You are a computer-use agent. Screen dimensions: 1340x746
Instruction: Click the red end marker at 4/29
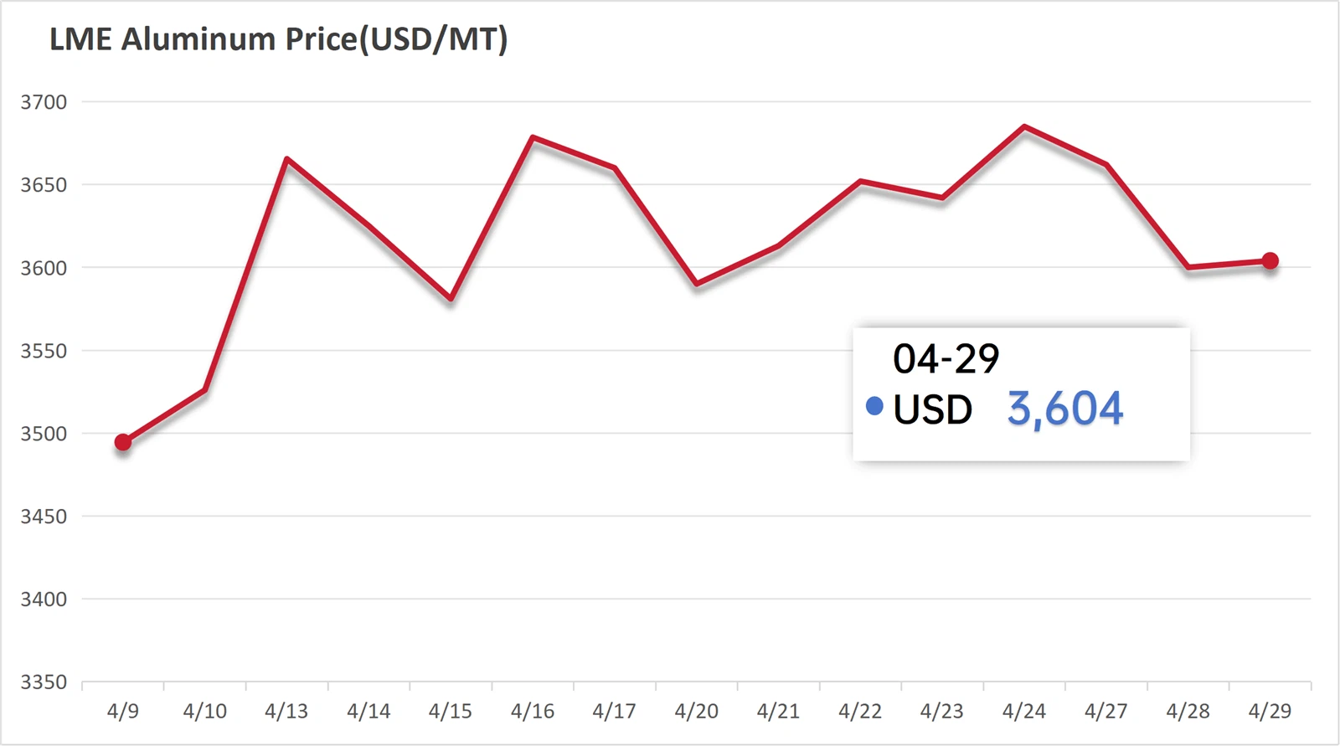(x=1270, y=261)
